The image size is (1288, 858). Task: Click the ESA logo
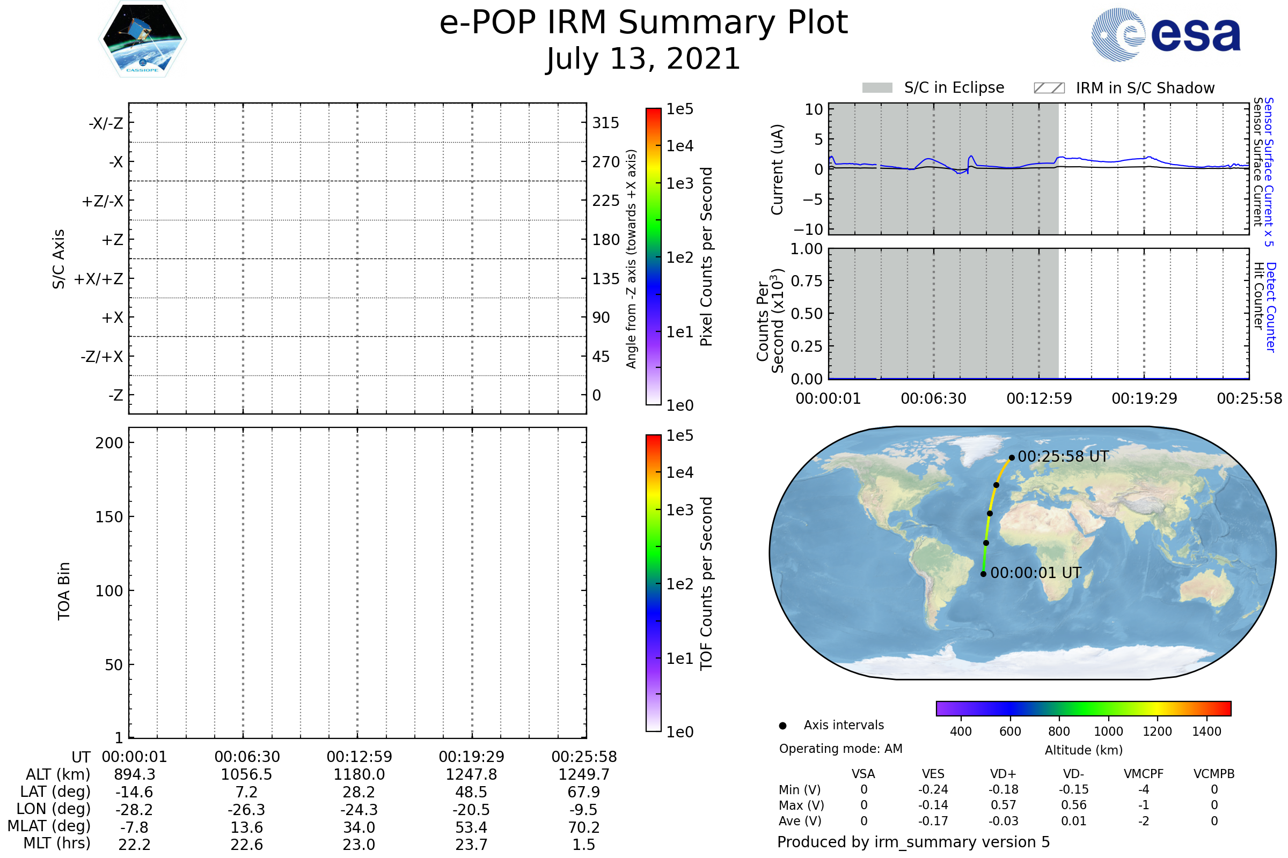click(1165, 35)
